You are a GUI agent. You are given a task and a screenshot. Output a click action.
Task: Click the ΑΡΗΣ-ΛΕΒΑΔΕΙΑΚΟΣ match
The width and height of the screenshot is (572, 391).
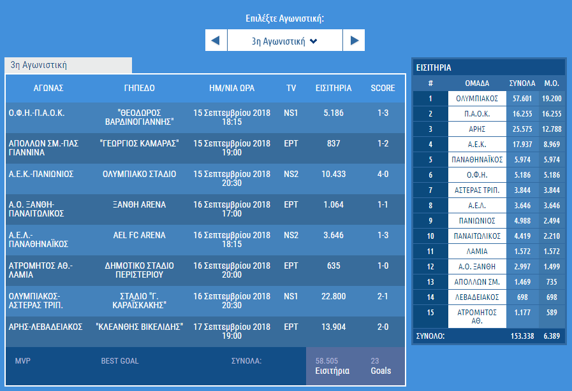coord(45,327)
